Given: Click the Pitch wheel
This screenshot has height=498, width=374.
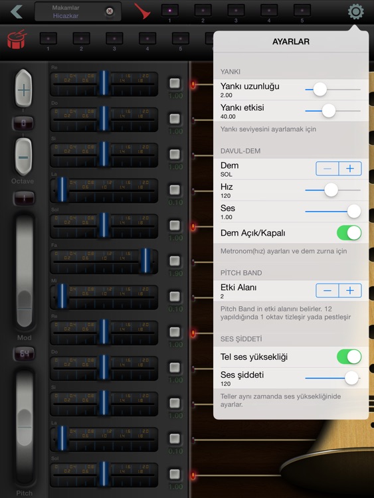Looking at the screenshot, I should click(25, 427).
